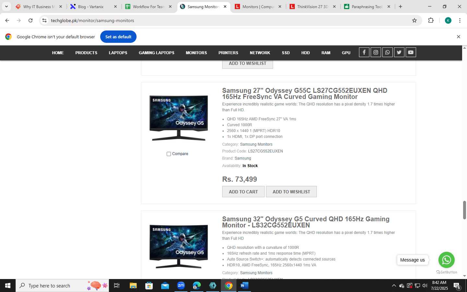Viewport: 467px width, 292px height.
Task: Open the PRODUCTS menu
Action: 86,53
